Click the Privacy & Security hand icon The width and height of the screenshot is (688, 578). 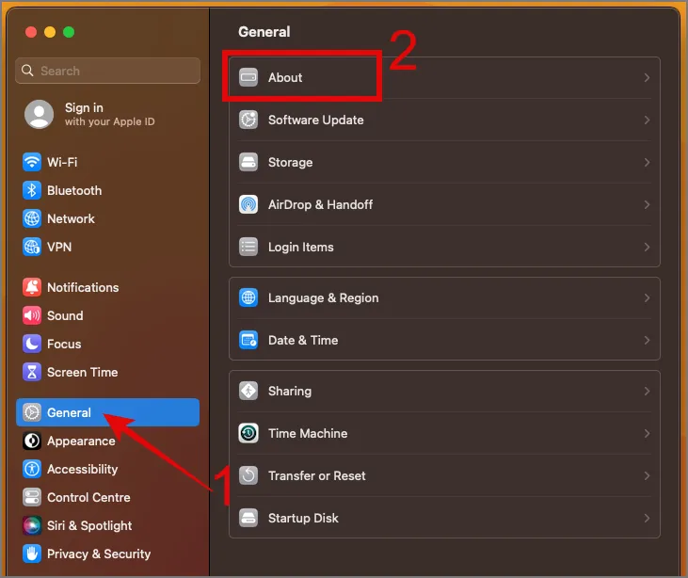(32, 554)
